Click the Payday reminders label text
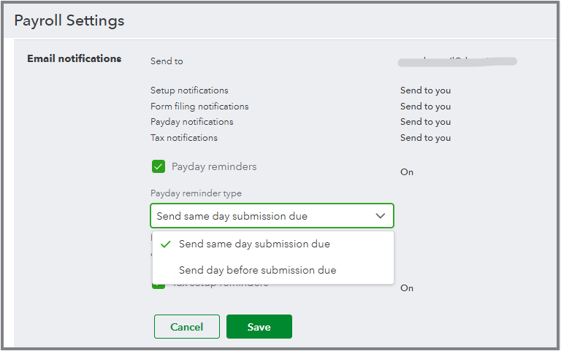Image resolution: width=561 pixels, height=351 pixels. 214,166
